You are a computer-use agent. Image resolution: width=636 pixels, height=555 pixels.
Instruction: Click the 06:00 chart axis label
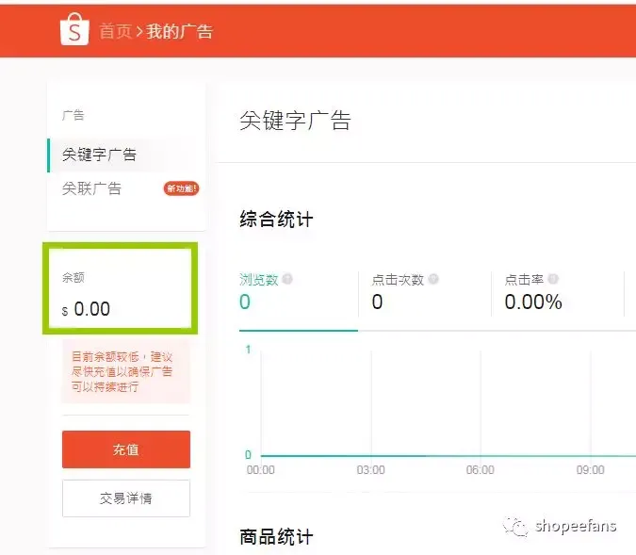[481, 470]
